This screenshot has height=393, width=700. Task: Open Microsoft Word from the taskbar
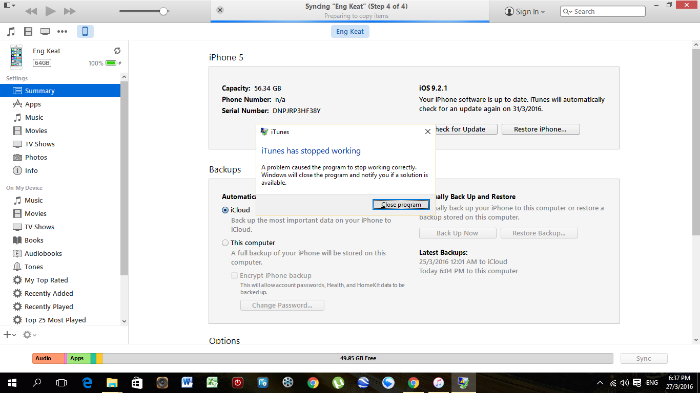tap(187, 382)
